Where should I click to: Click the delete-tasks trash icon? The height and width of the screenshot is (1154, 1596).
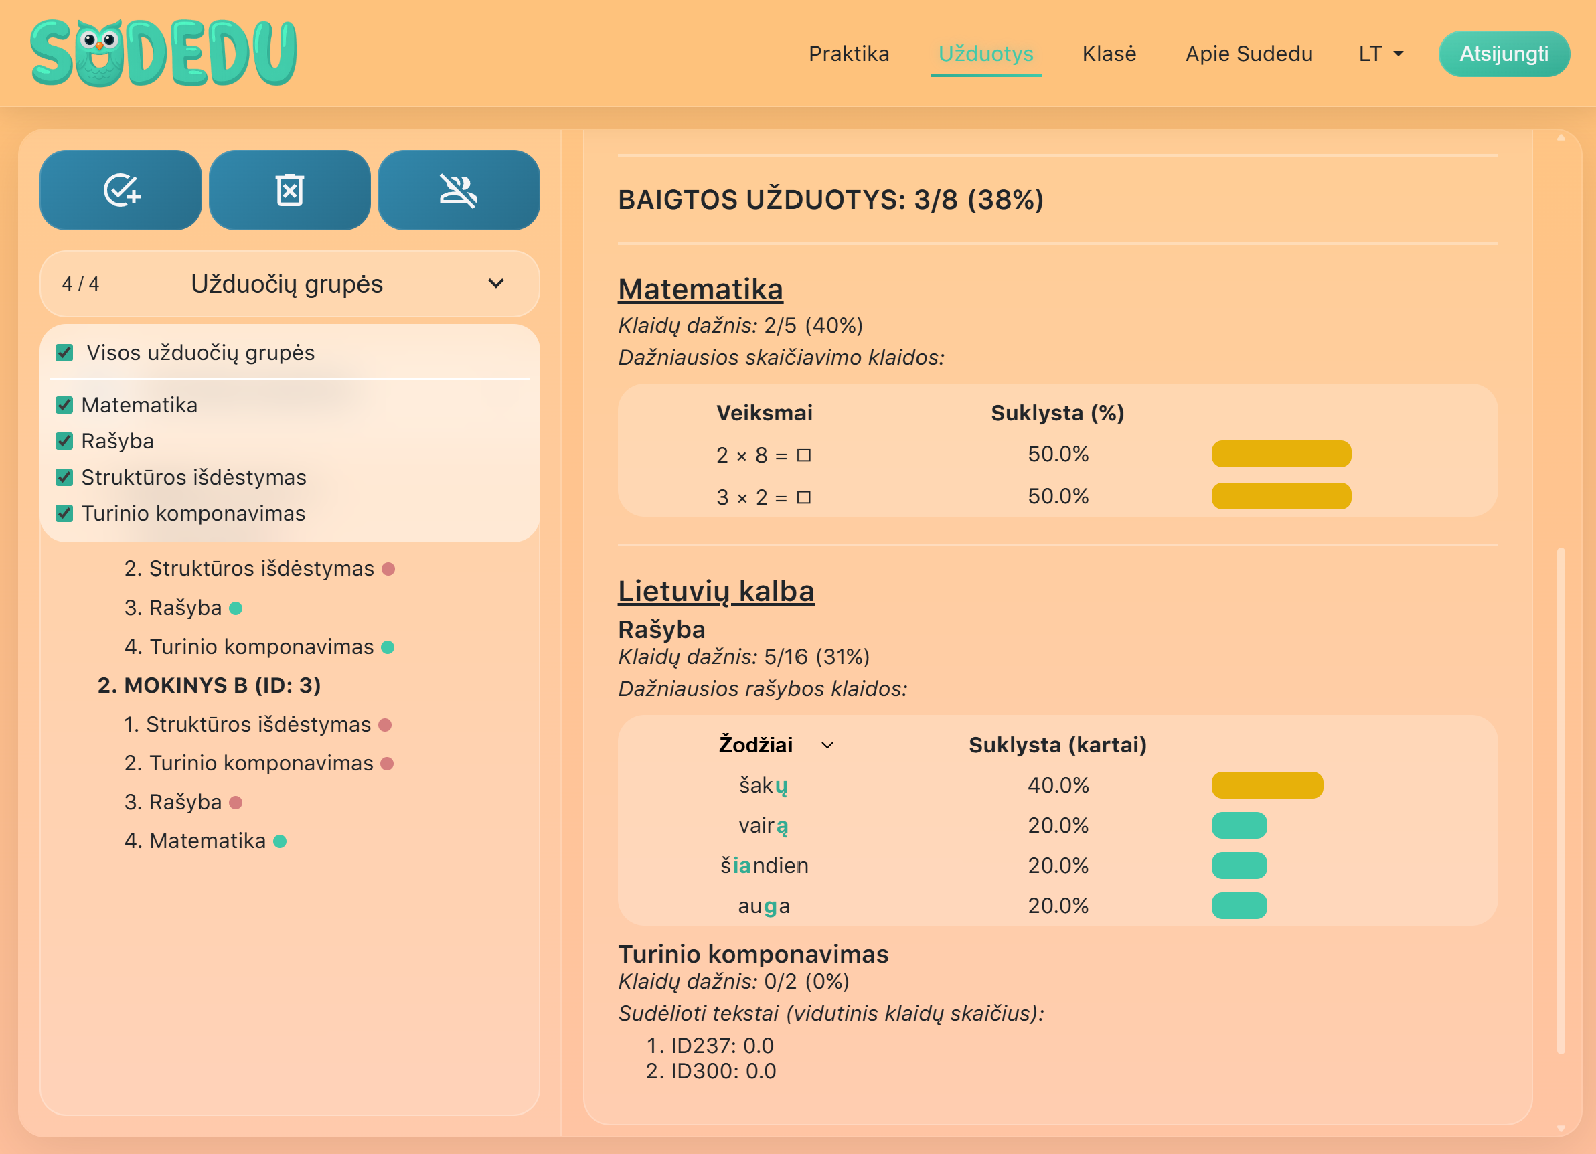point(289,190)
